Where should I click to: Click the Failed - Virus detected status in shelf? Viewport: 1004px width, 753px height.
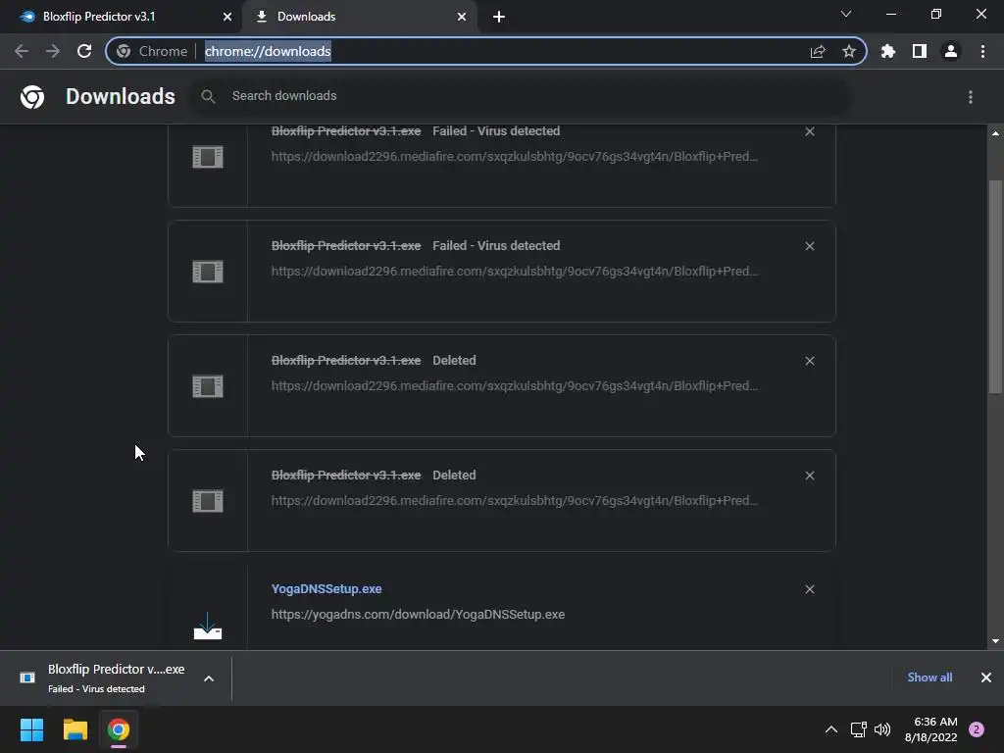pyautogui.click(x=97, y=689)
